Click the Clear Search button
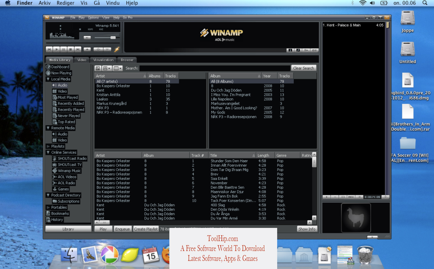Viewport: 434px width, 269px height. [304, 68]
